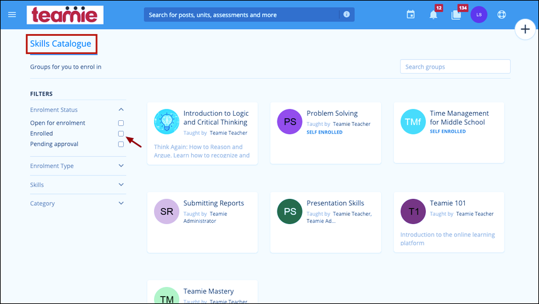
Task: Open the hamburger navigation menu
Action: click(x=12, y=14)
